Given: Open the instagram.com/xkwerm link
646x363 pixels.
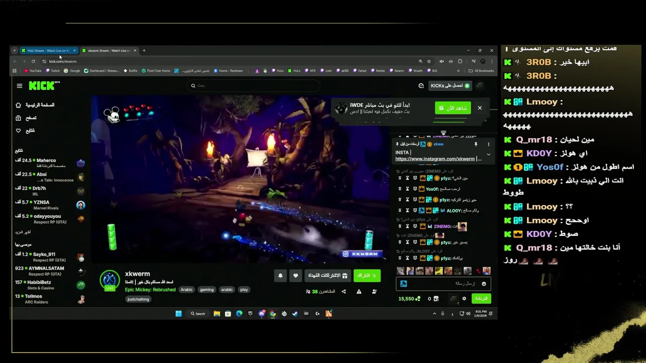Looking at the screenshot, I should [435, 159].
